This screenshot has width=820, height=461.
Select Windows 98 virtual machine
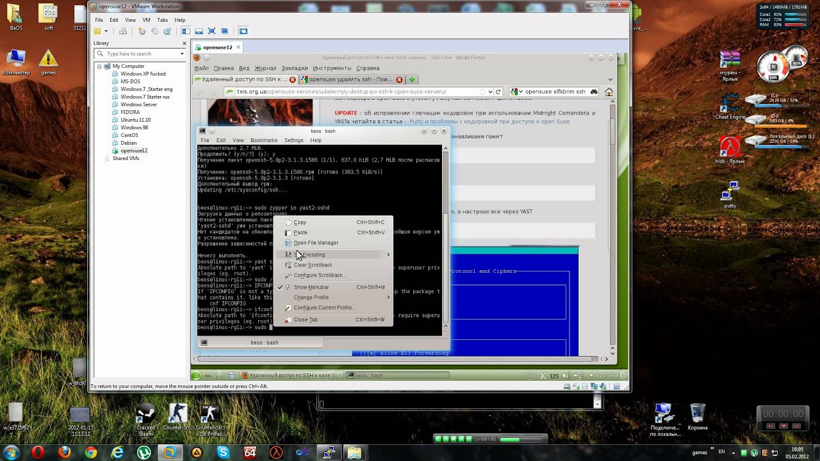[x=134, y=127]
